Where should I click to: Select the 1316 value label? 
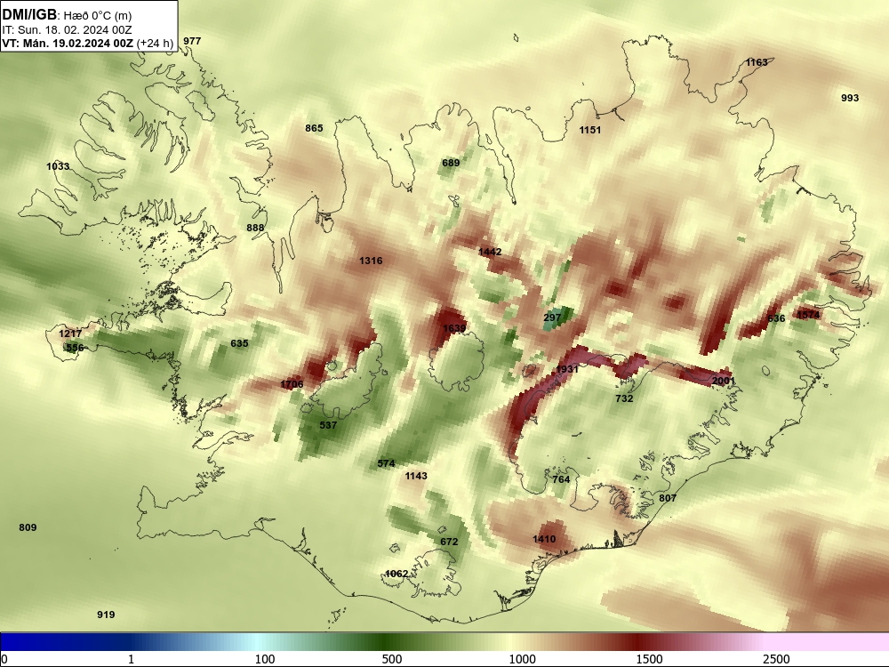pos(371,261)
